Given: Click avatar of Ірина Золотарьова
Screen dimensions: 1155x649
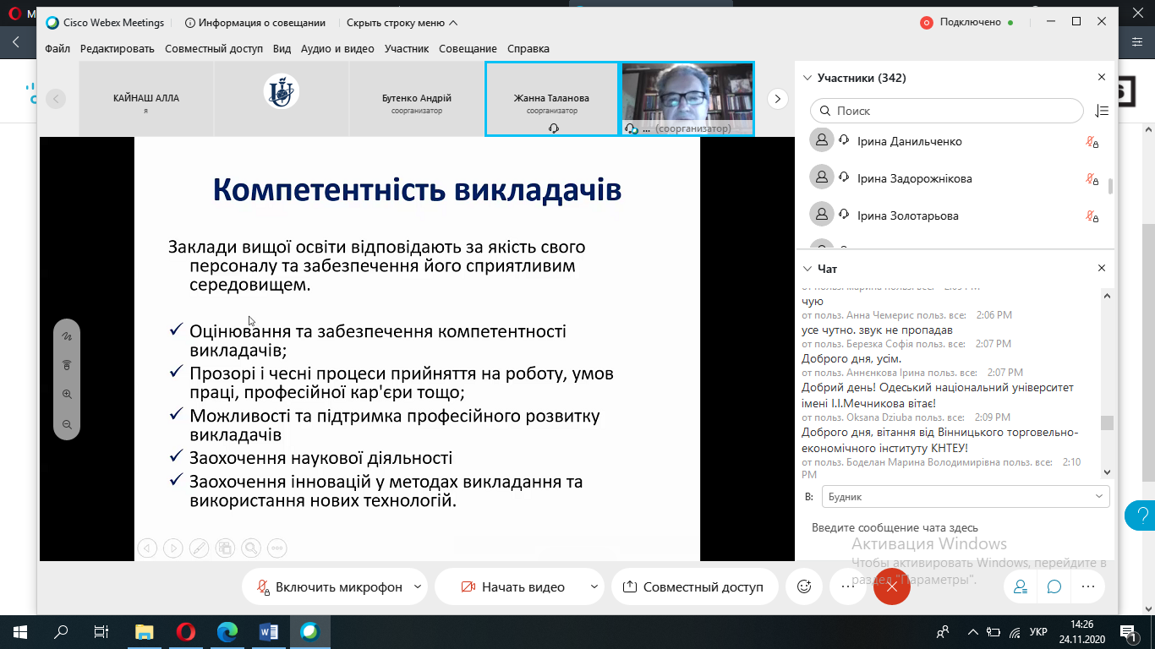Looking at the screenshot, I should (821, 215).
